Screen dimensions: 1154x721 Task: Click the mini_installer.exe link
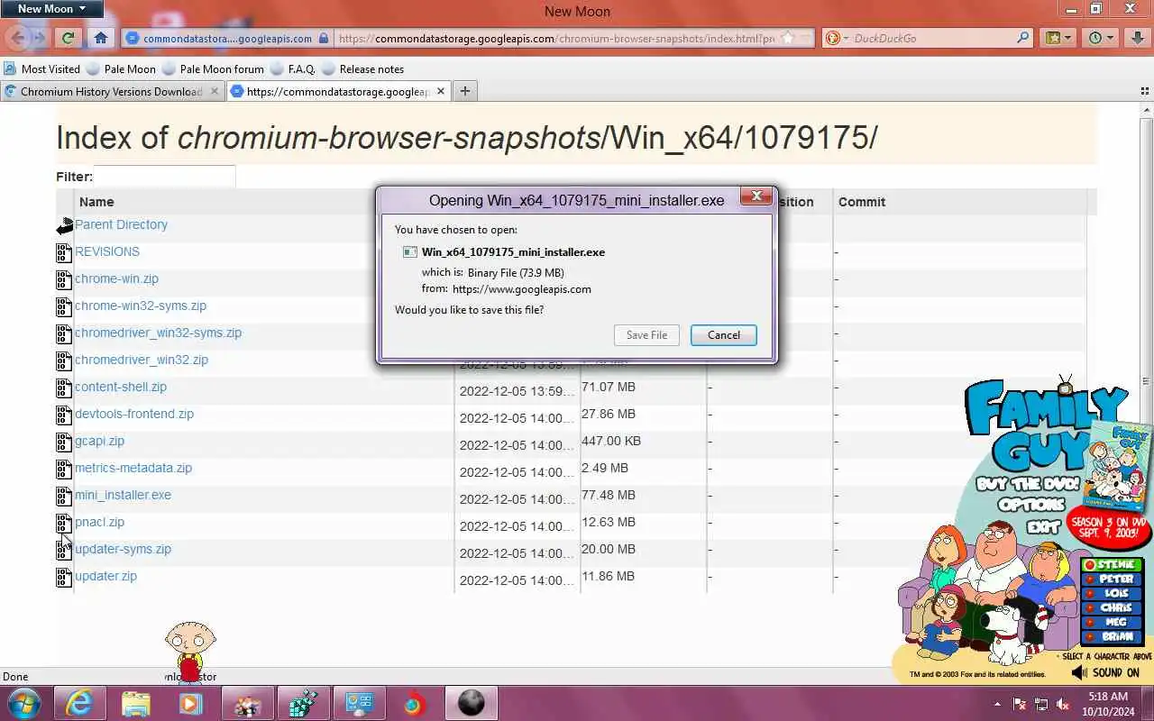point(123,495)
